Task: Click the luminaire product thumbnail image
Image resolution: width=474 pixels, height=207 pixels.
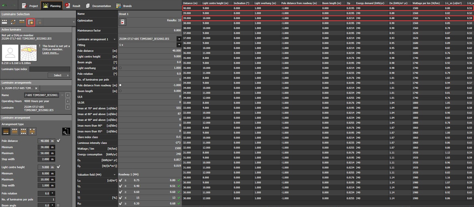Action: tap(10, 53)
